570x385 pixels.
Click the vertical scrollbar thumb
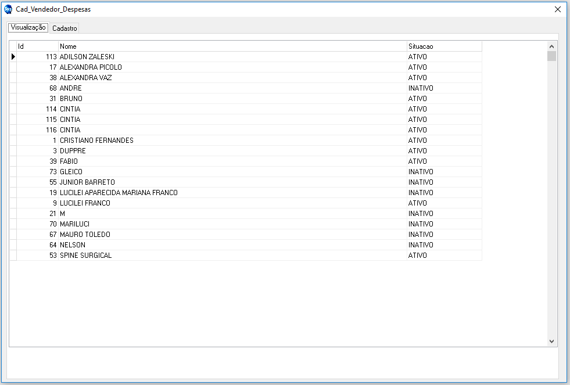[x=551, y=56]
